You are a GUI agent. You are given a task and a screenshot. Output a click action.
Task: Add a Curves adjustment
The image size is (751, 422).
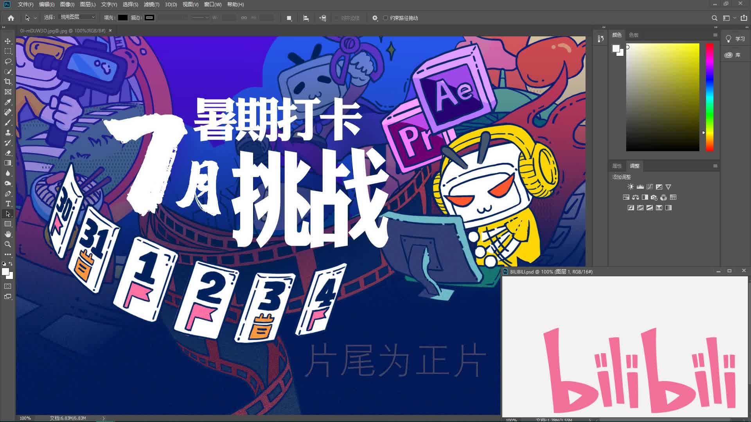pos(650,187)
